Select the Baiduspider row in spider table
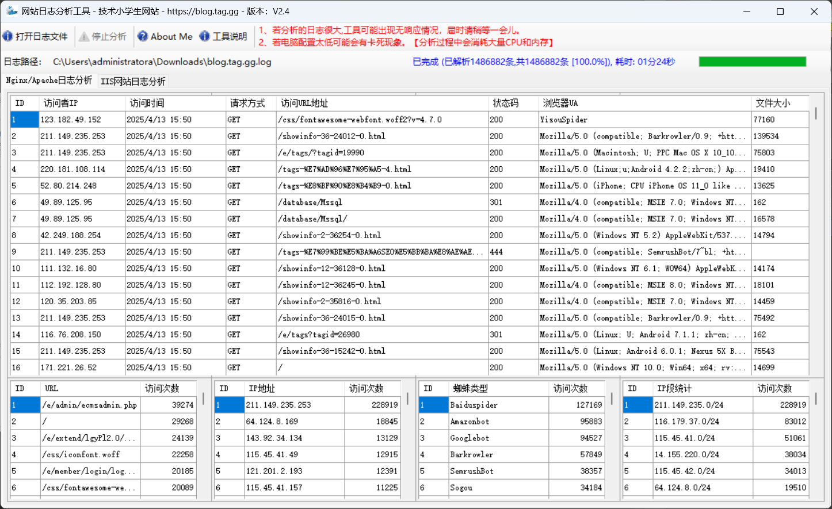Screen dimensions: 832x509 click(474, 405)
